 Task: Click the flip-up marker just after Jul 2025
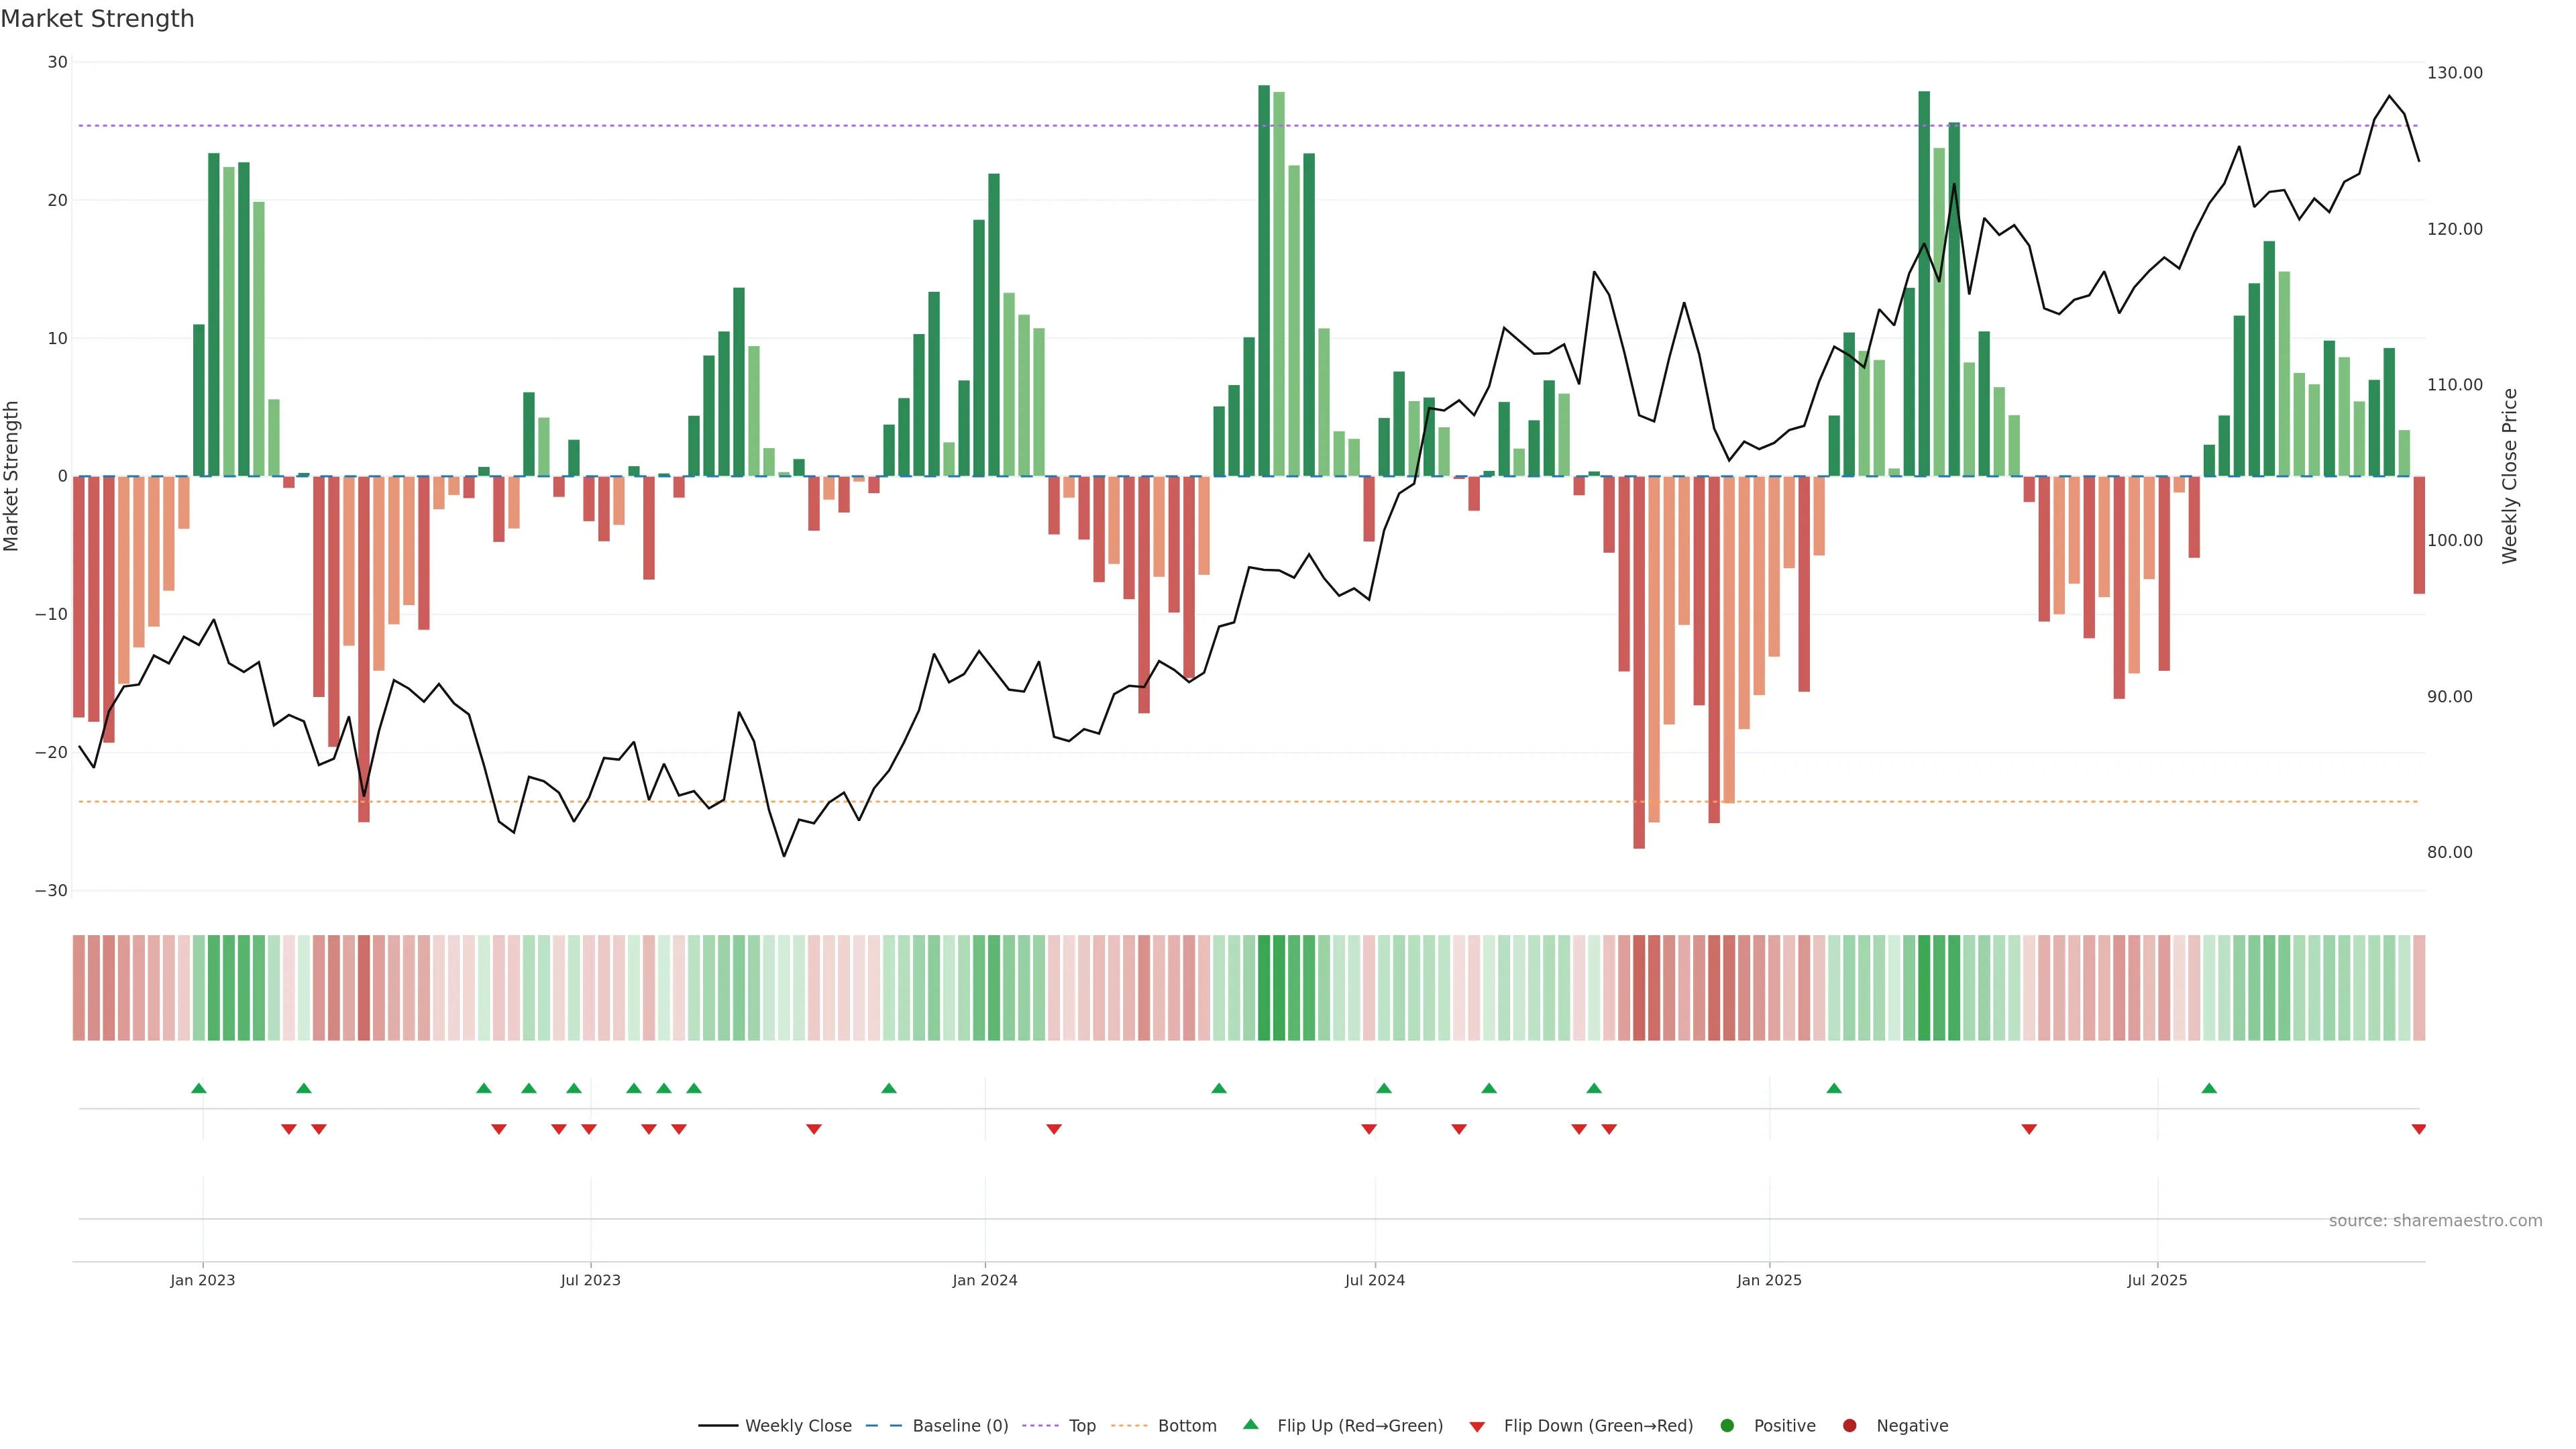click(x=2209, y=1088)
